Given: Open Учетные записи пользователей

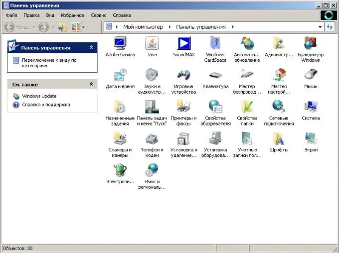Looking at the screenshot, I should click(x=247, y=145).
